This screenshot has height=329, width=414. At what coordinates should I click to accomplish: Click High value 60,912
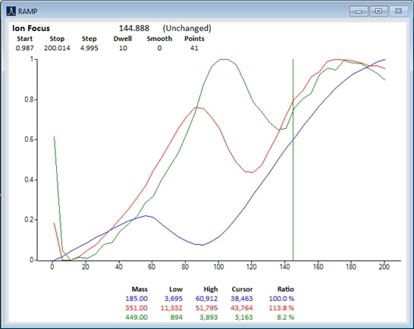[x=207, y=299]
